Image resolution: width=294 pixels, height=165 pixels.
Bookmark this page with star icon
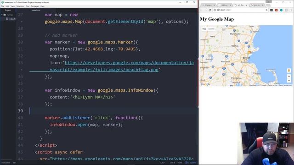tap(266, 10)
